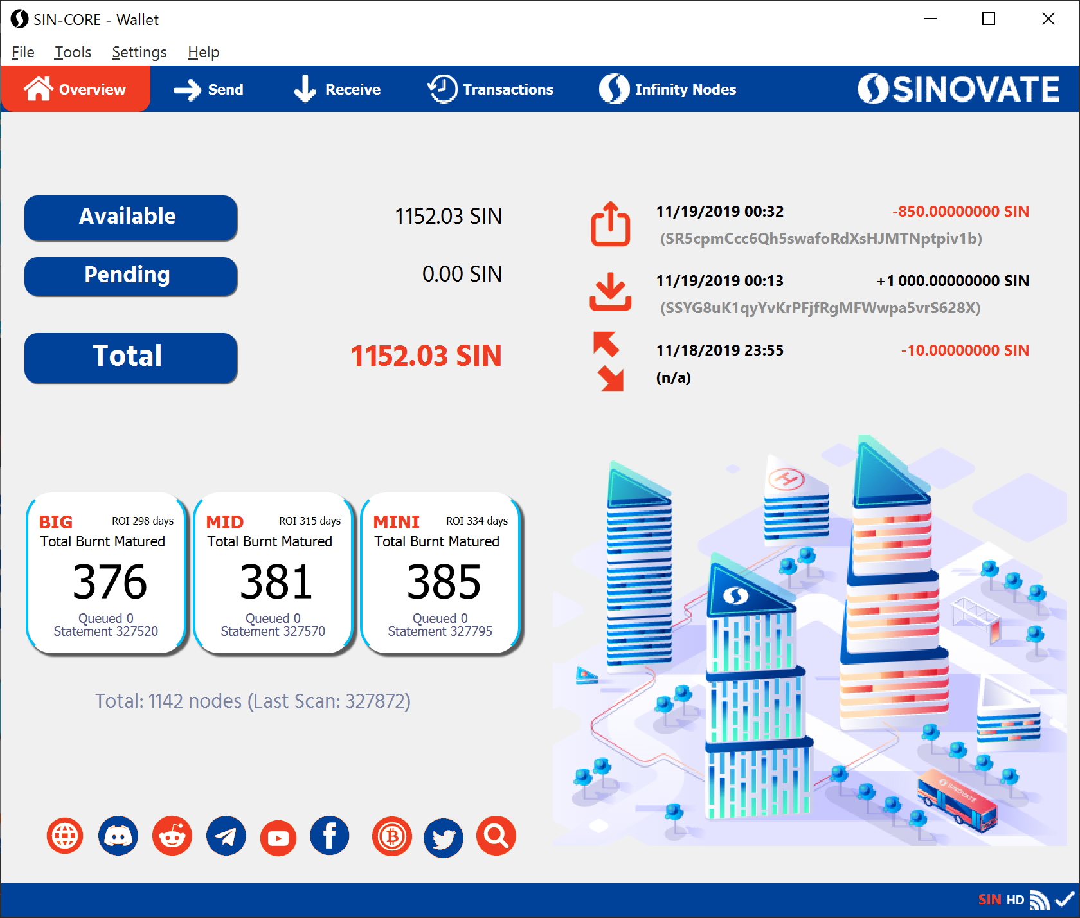Click the 0.00 SIN pending value
1080x918 pixels.
point(462,274)
